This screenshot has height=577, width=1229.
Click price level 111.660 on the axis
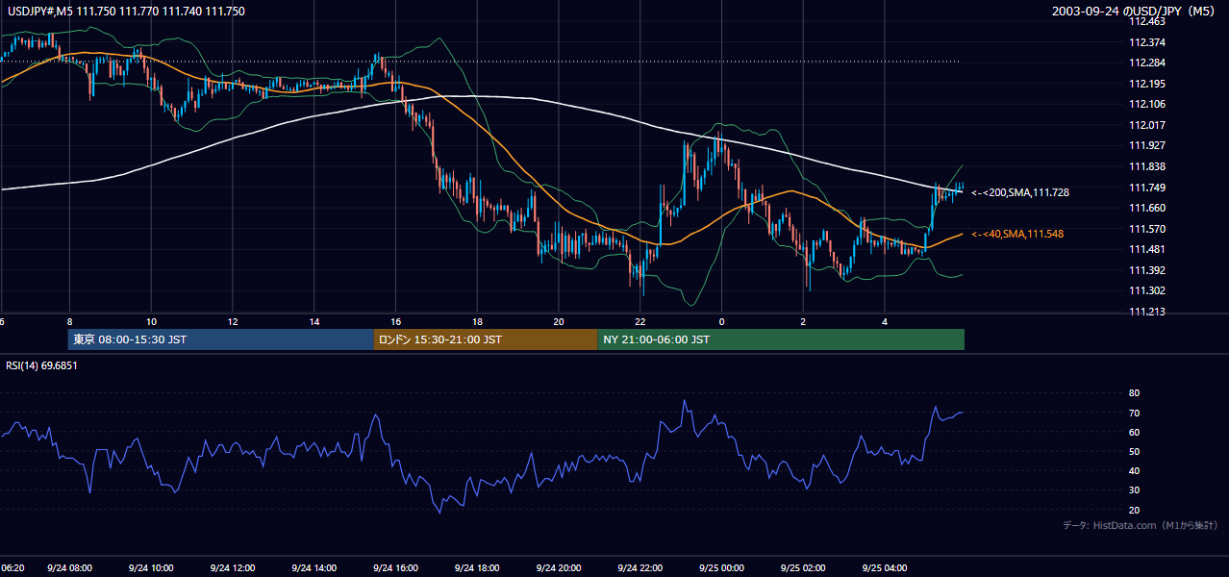point(1147,208)
